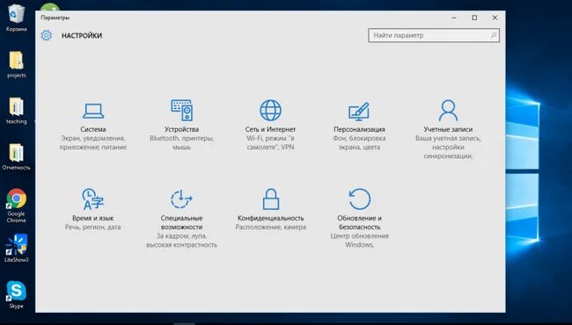Screen dimensions: 572x325
Task: Click the Параметры window title text
Action: (55, 18)
